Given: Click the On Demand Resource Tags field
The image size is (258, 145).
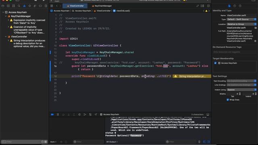Looking at the screenshot, I should [235, 52].
